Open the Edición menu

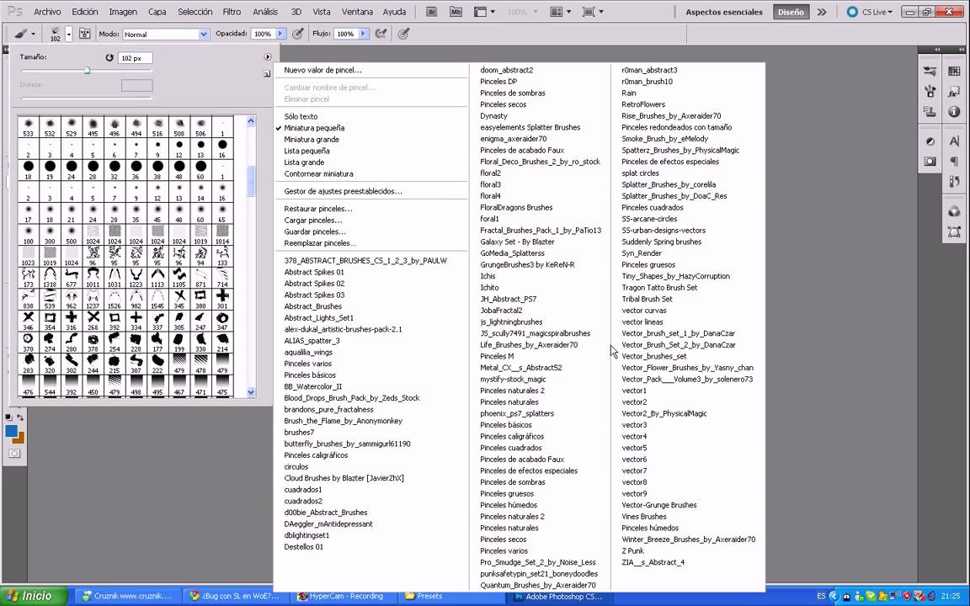point(85,12)
